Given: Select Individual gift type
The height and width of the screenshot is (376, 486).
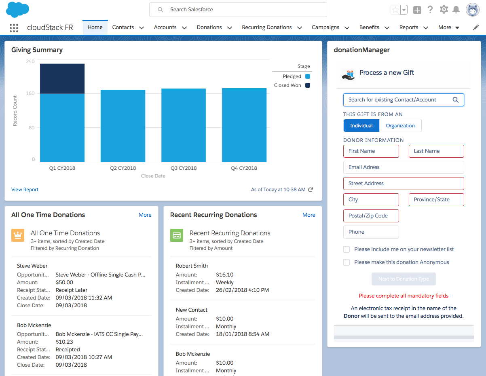Looking at the screenshot, I should coord(361,126).
